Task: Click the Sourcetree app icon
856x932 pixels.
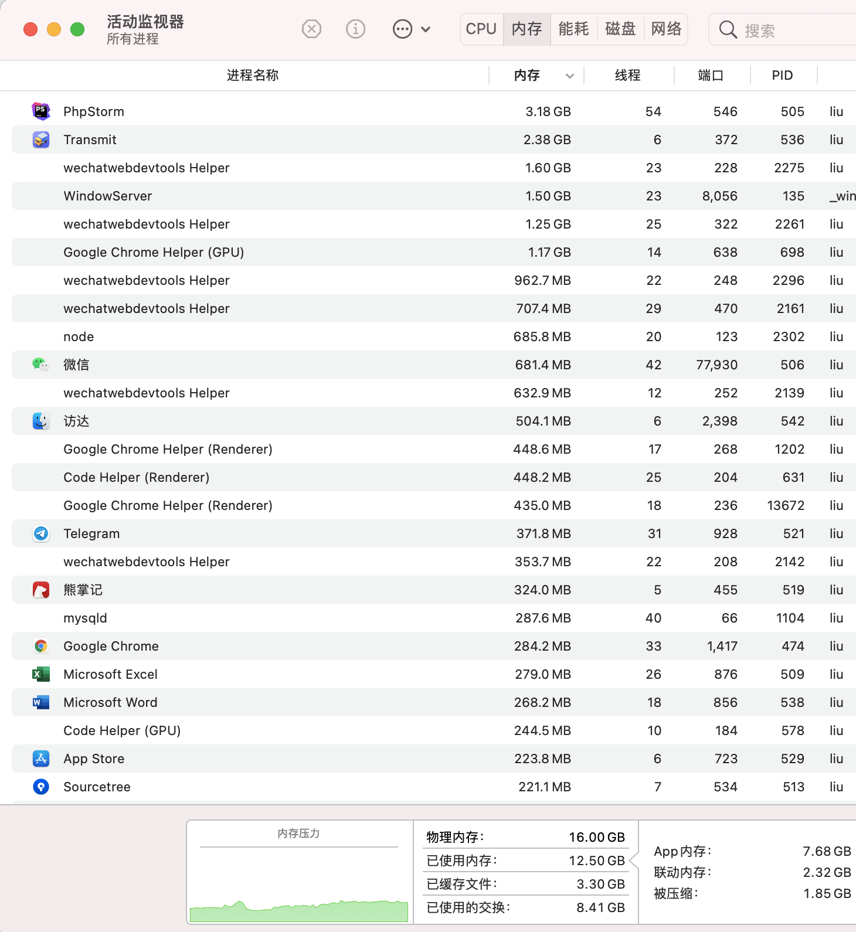Action: coord(40,787)
